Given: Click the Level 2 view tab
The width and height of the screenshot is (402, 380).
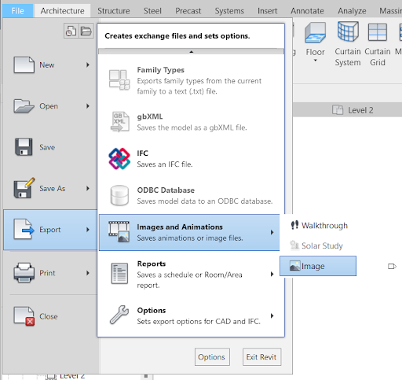Looking at the screenshot, I should click(353, 110).
